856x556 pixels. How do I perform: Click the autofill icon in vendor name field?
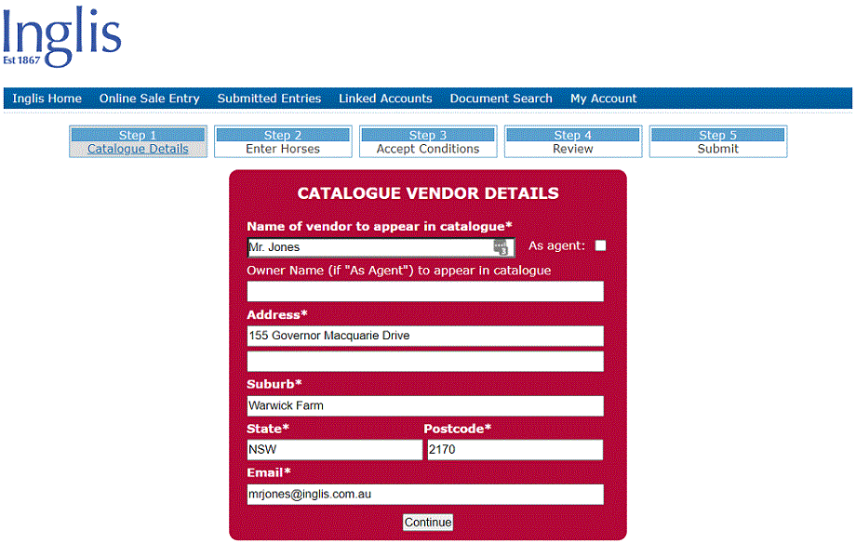[x=501, y=247]
